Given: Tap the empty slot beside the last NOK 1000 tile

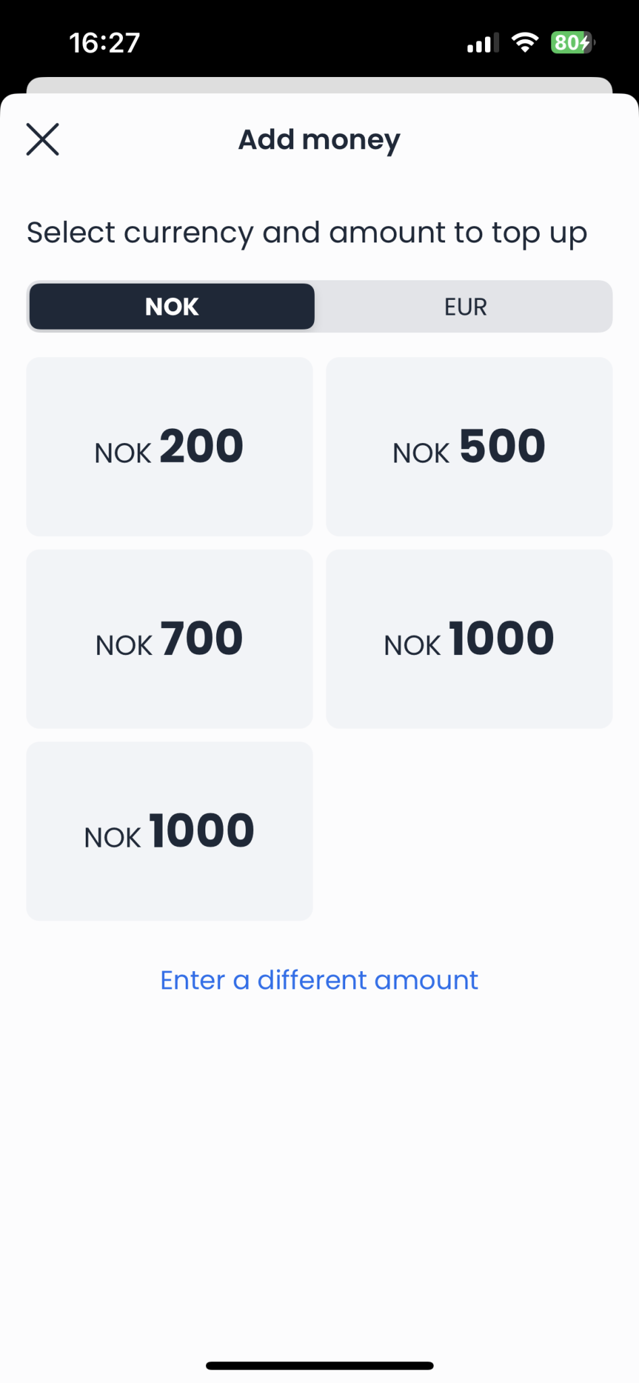Looking at the screenshot, I should pos(469,831).
